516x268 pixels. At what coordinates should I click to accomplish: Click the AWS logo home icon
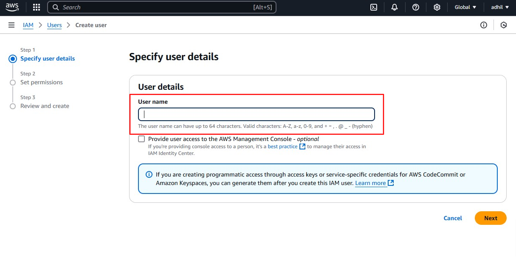[12, 7]
